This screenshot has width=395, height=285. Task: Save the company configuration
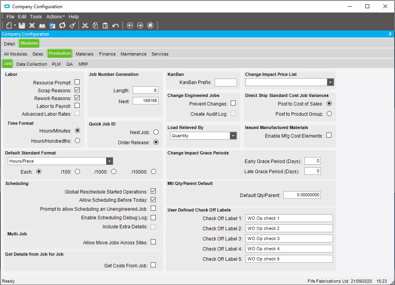pyautogui.click(x=22, y=25)
